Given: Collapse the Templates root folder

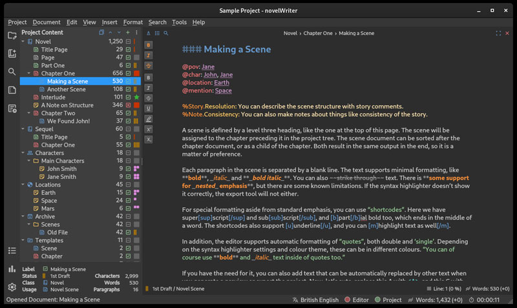Looking at the screenshot, I should (x=23, y=240).
